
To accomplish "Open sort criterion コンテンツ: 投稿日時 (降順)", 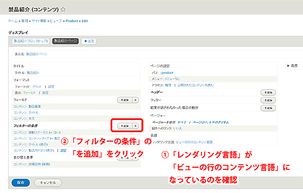I will [x=32, y=164].
